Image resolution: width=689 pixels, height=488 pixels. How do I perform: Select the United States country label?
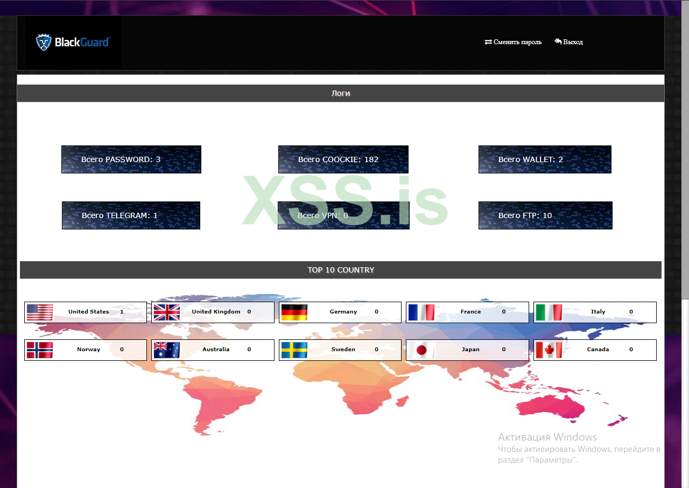[x=89, y=312]
